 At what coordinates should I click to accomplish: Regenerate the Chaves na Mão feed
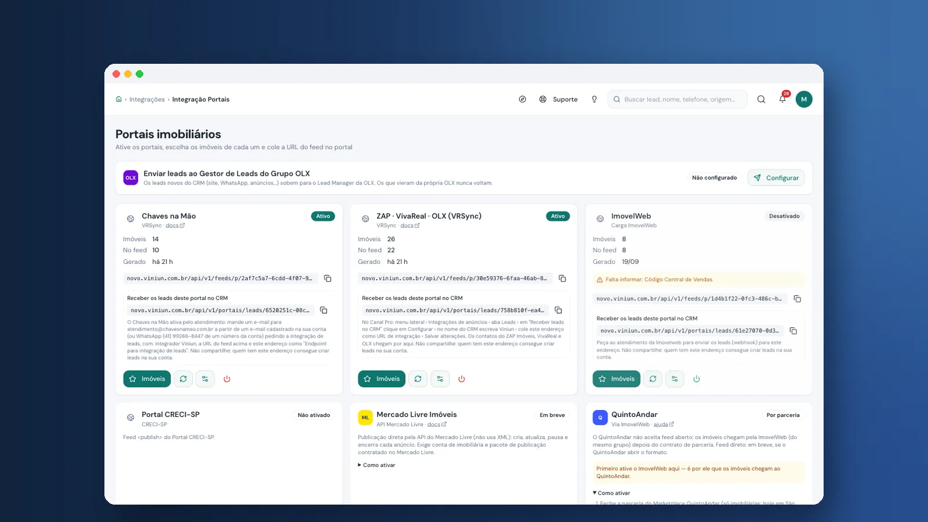[x=183, y=379]
